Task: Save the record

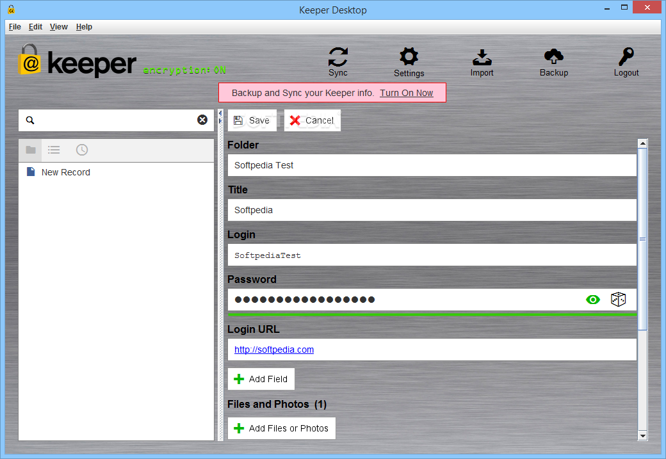Action: (x=252, y=120)
